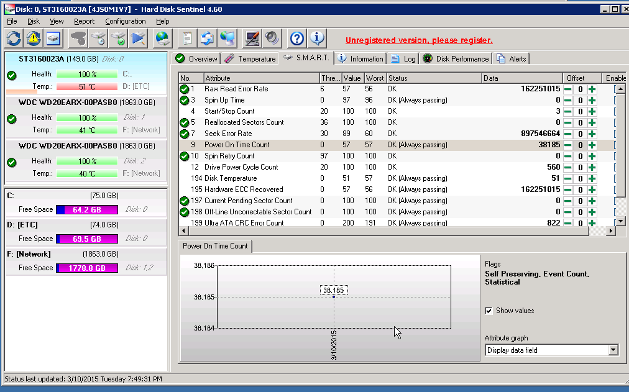This screenshot has height=392, width=629.
Task: Click the attribute table scroll left arrow
Action: [x=183, y=230]
